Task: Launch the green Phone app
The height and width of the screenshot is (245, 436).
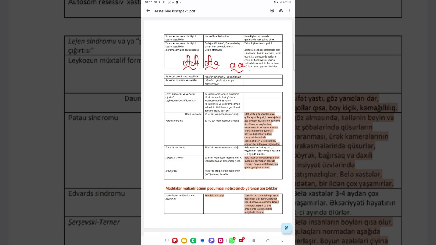Action: coord(193,241)
